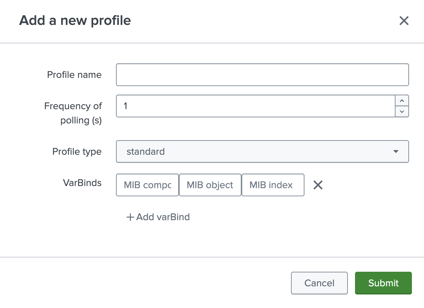424x308 pixels.
Task: Click the Add a new profile title
Action: (75, 21)
